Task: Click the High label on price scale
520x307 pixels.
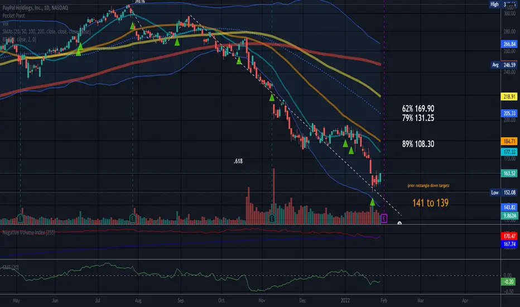Action: pyautogui.click(x=494, y=4)
